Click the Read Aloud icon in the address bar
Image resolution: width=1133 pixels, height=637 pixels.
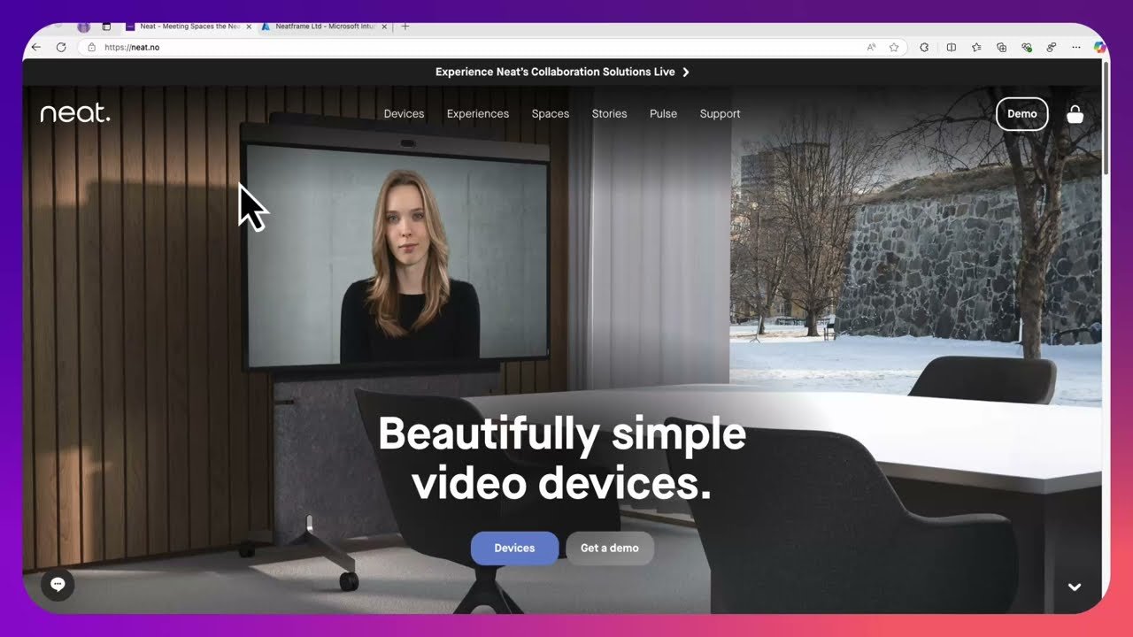coord(871,47)
